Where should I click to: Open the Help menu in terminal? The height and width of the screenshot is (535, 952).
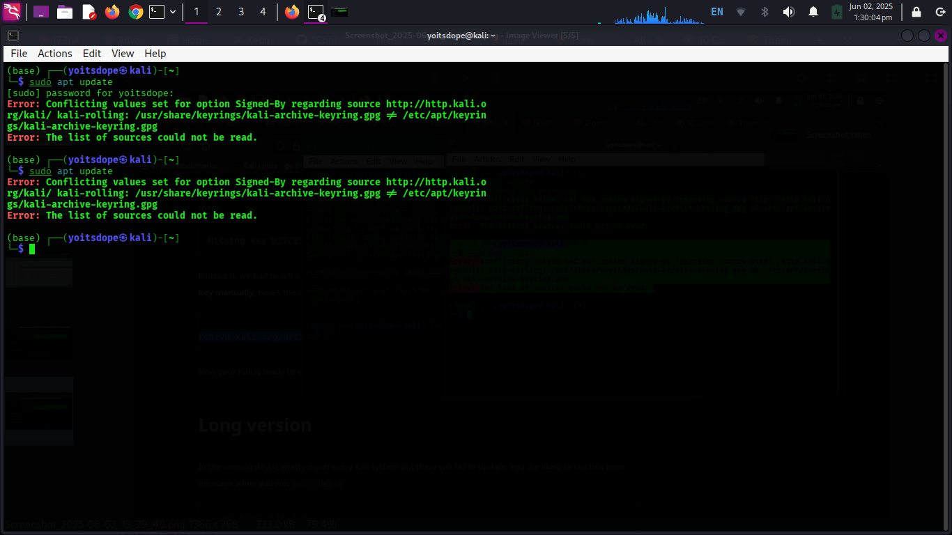155,54
